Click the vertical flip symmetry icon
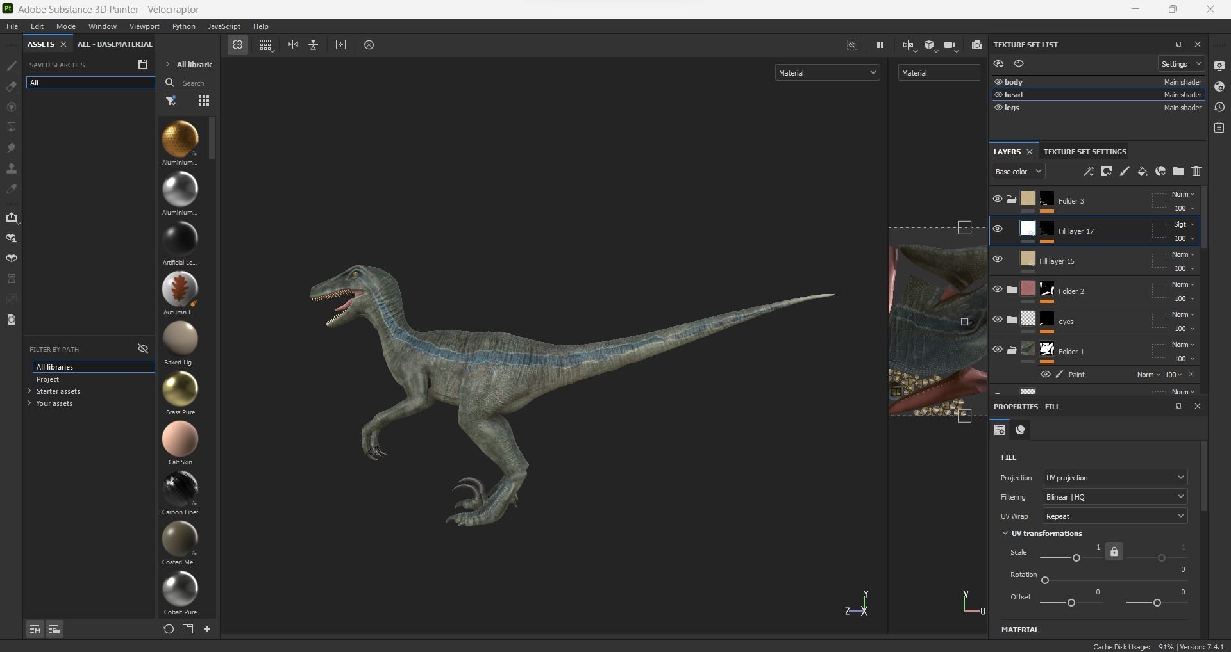This screenshot has height=652, width=1231. pyautogui.click(x=314, y=45)
